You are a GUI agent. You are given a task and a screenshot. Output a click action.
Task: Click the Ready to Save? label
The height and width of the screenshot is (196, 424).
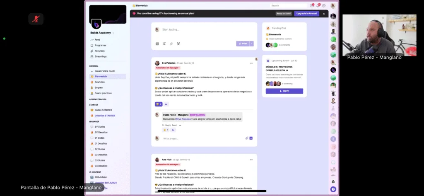click(x=284, y=14)
